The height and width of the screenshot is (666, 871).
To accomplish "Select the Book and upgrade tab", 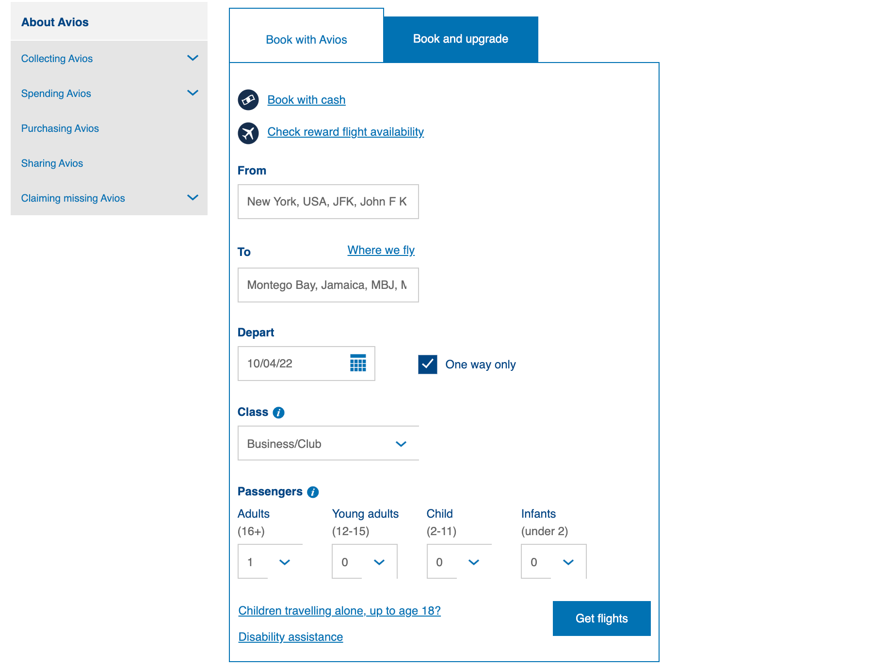I will pos(460,39).
